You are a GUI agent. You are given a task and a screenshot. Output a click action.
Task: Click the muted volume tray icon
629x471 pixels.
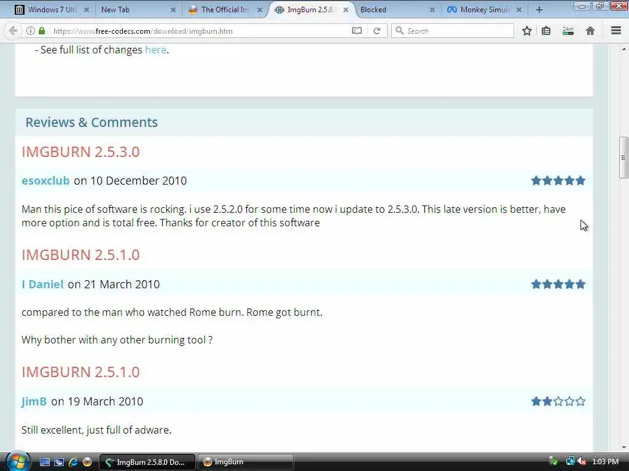(582, 462)
